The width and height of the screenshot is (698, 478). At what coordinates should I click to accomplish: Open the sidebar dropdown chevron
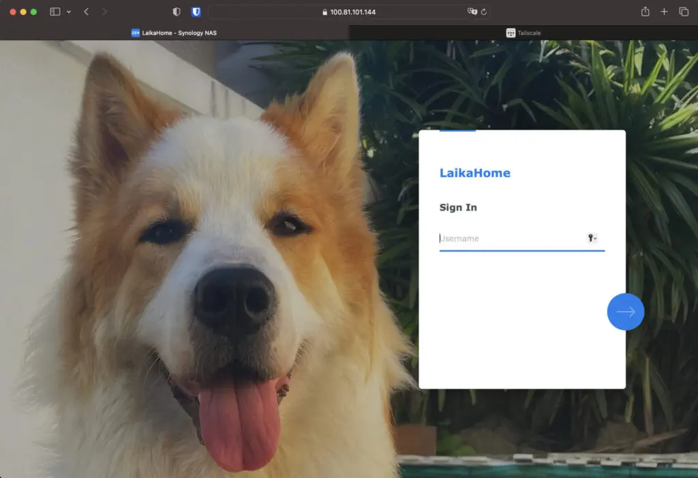pyautogui.click(x=69, y=12)
